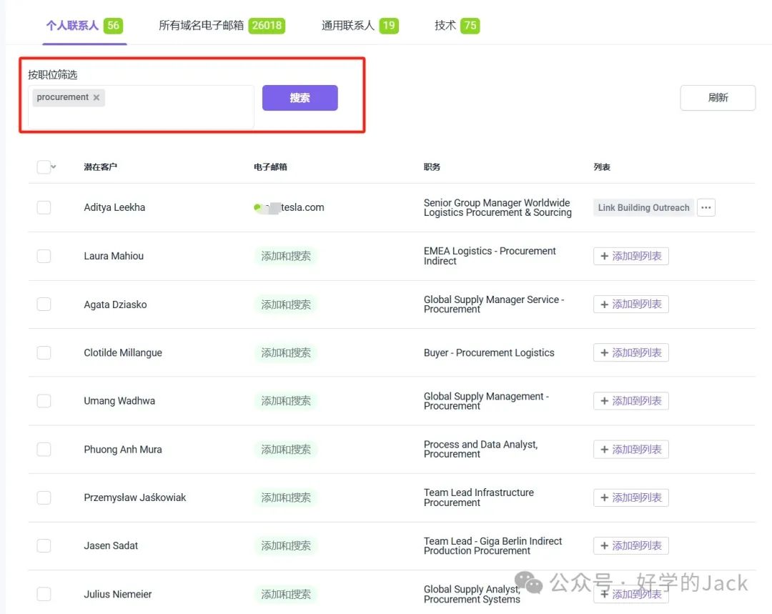Click 添加和搜索 for Laura Mahiou
This screenshot has height=614, width=772.
point(285,256)
